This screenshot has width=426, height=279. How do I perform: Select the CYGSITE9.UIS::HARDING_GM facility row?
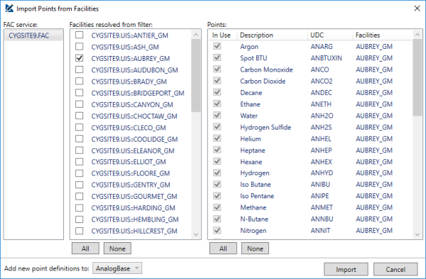[133, 207]
